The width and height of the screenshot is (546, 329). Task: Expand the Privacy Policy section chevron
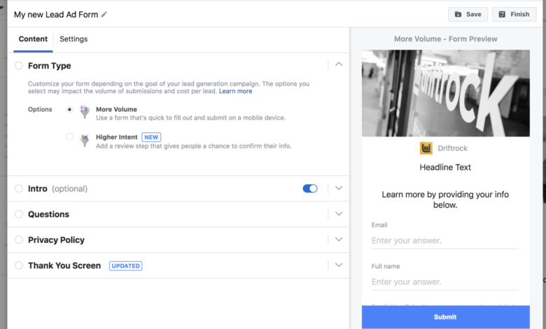[339, 239]
